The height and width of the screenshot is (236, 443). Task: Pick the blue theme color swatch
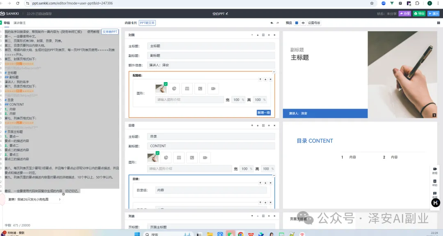[x=297, y=23]
